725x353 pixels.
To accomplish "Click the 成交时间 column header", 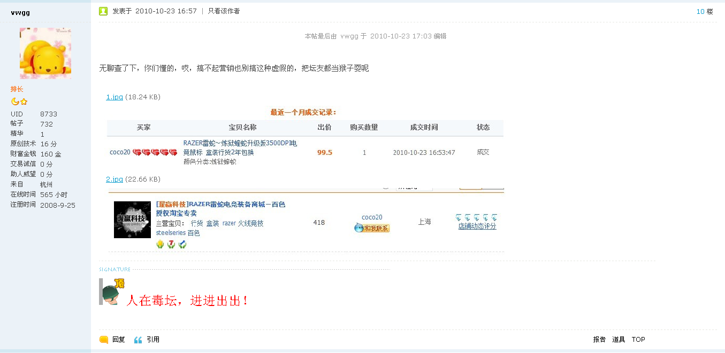I will click(424, 128).
